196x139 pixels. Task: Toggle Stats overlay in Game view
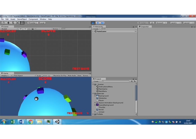pyautogui.click(x=79, y=75)
